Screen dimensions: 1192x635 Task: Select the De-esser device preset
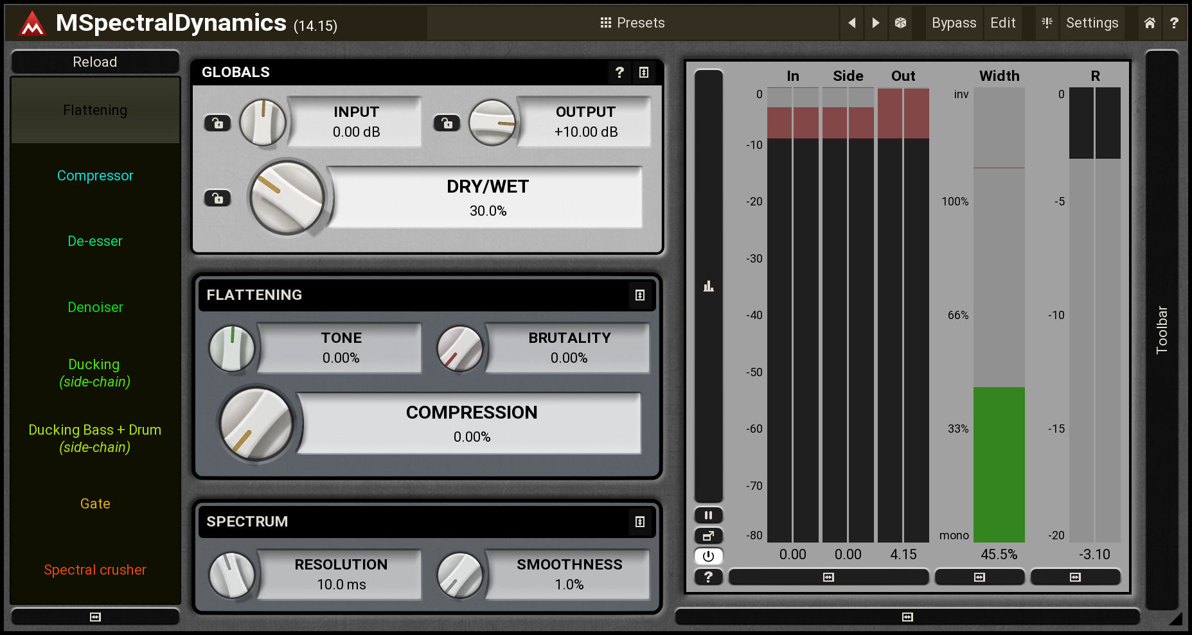pos(95,241)
